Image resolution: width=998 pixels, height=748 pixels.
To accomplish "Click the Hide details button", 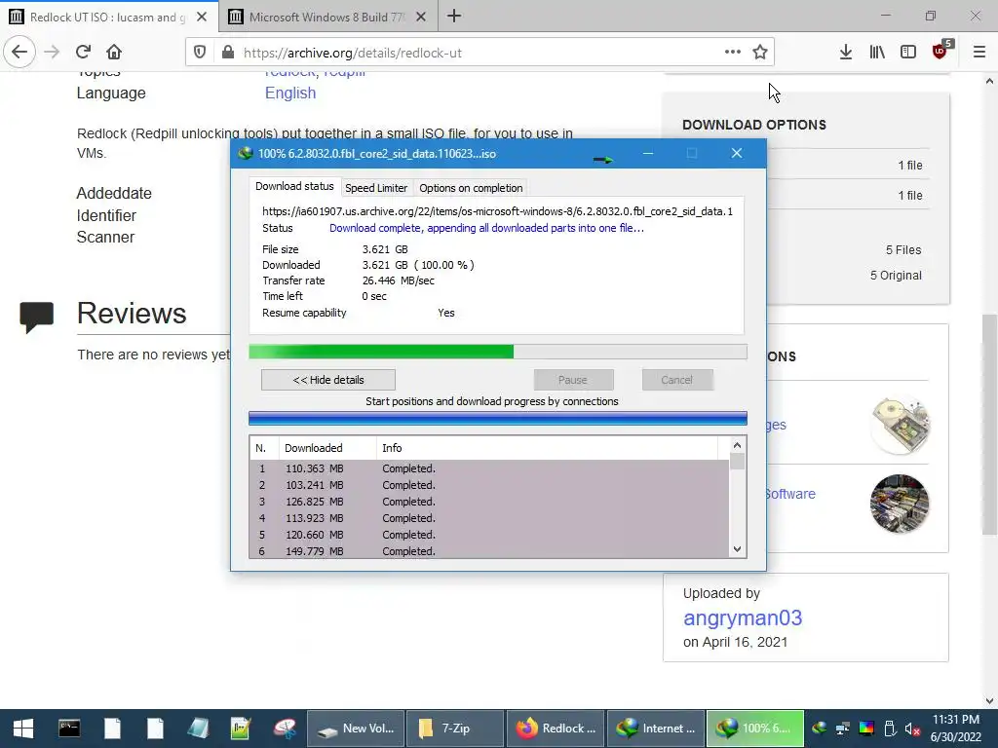I will tap(327, 380).
